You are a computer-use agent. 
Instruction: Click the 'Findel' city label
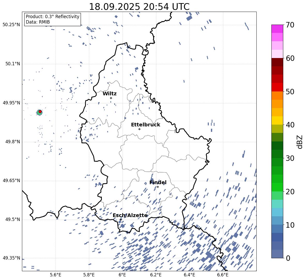tap(158, 182)
